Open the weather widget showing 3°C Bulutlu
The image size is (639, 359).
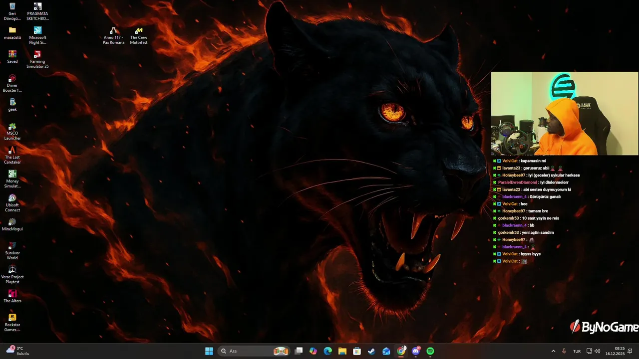(x=18, y=351)
